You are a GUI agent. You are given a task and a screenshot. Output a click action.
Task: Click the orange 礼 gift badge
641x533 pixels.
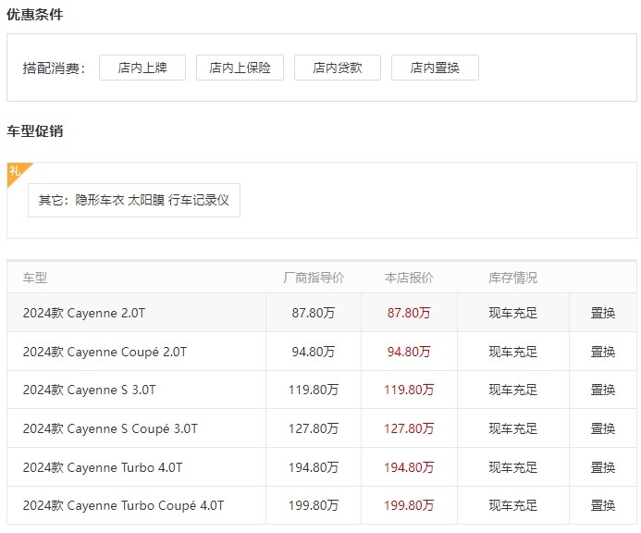17,172
